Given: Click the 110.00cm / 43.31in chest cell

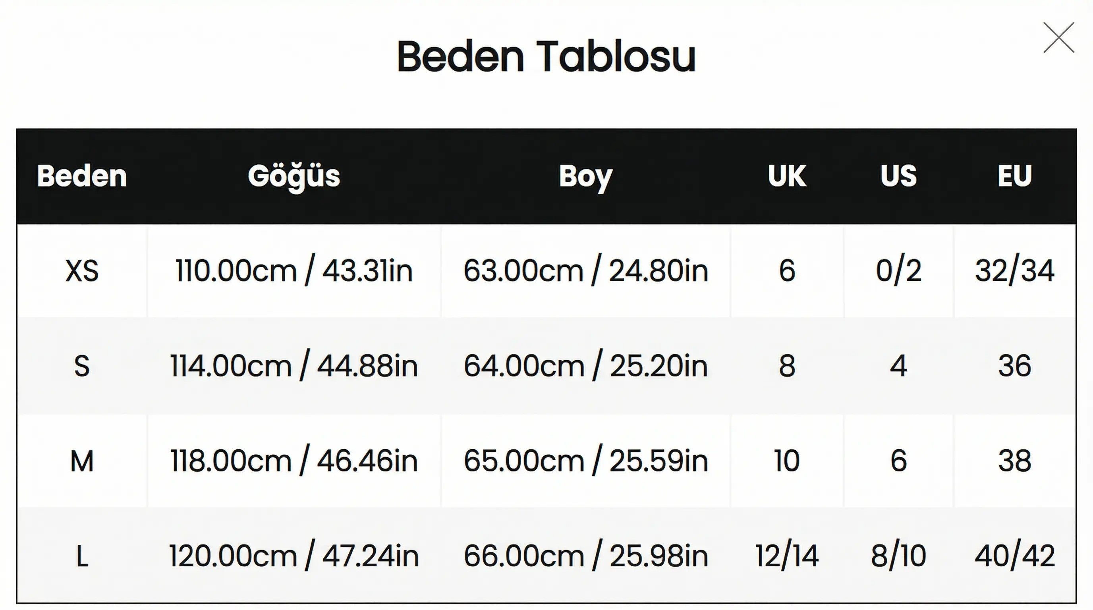Looking at the screenshot, I should coord(294,270).
